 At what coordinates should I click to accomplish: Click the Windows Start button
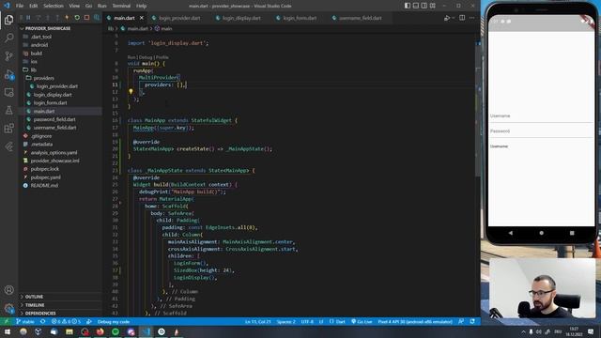tap(8, 331)
